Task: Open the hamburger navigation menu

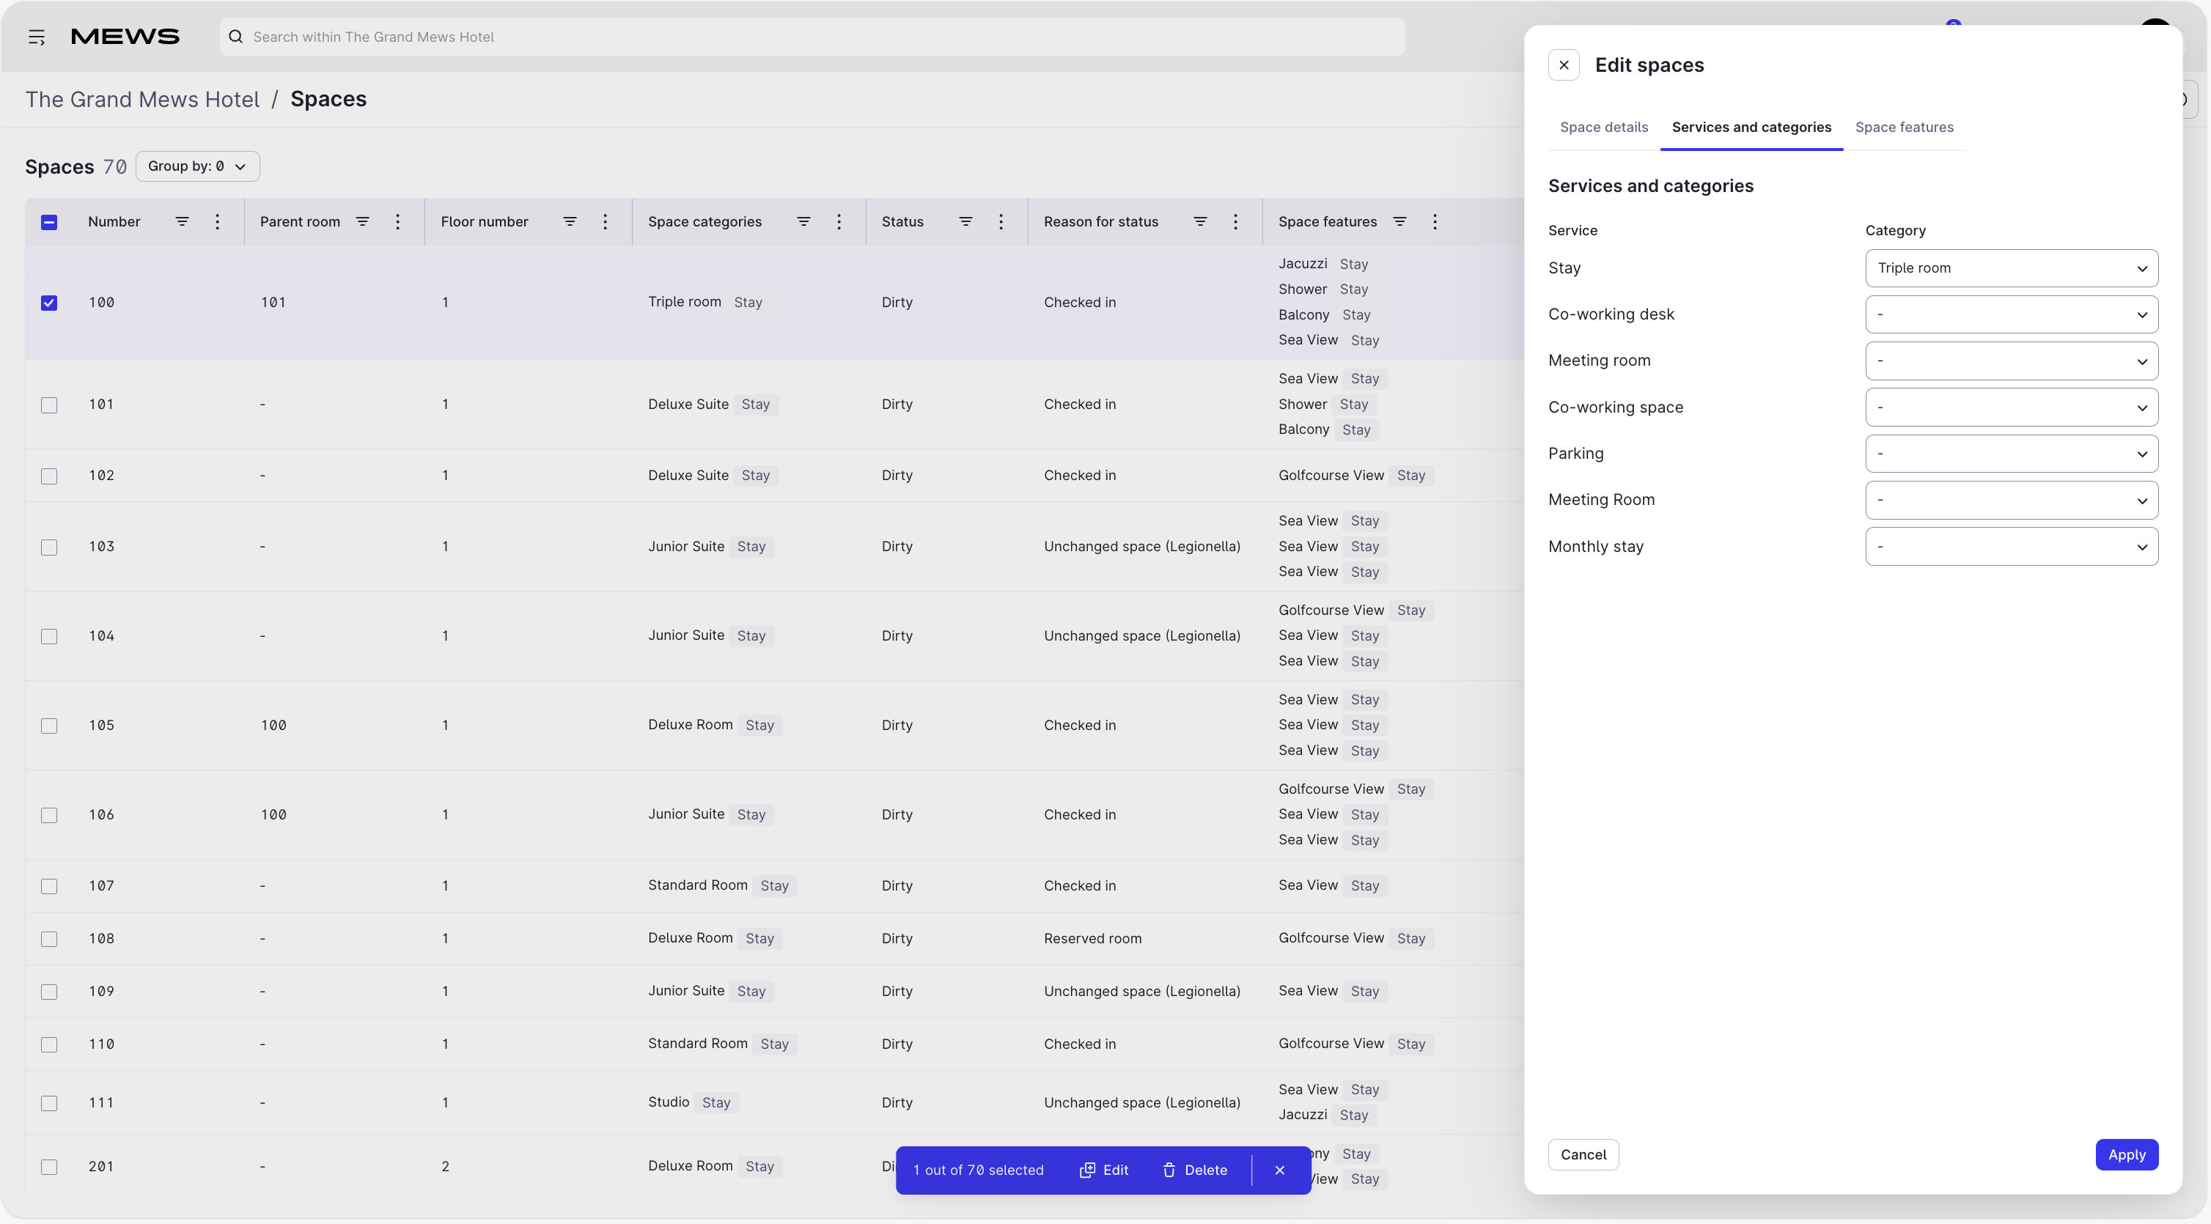Action: 36,37
